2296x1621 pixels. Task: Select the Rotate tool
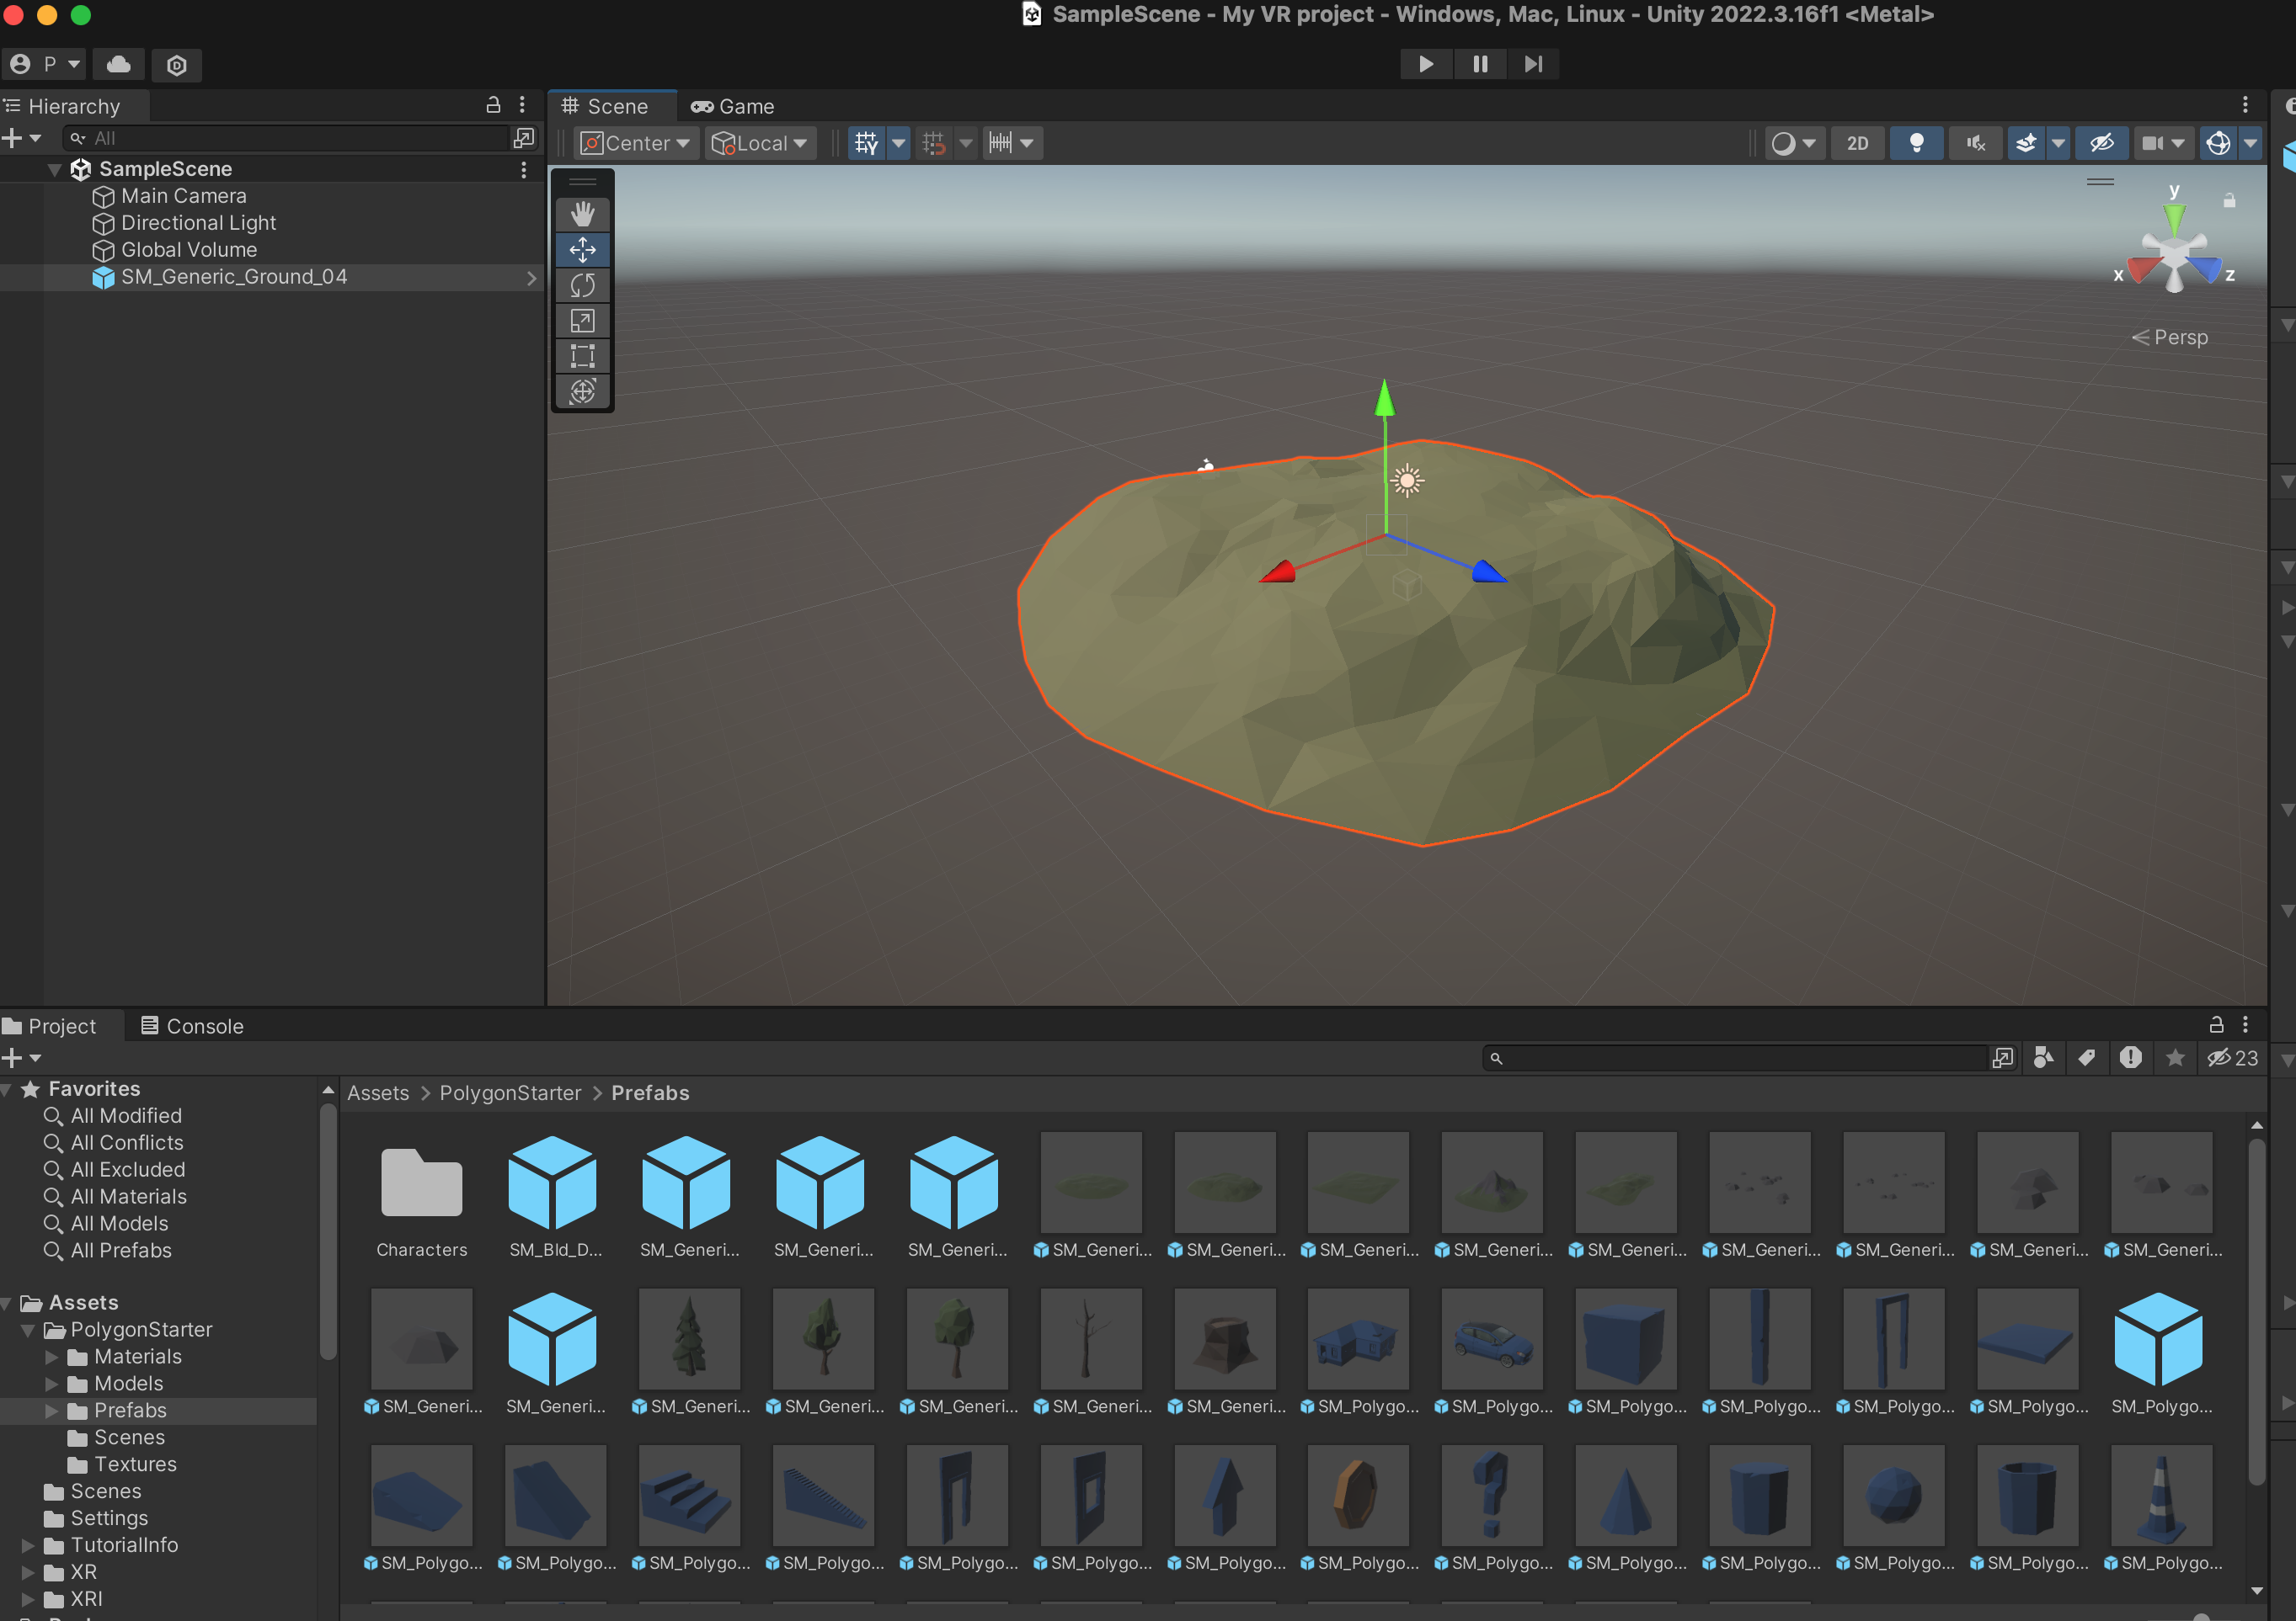pos(582,284)
